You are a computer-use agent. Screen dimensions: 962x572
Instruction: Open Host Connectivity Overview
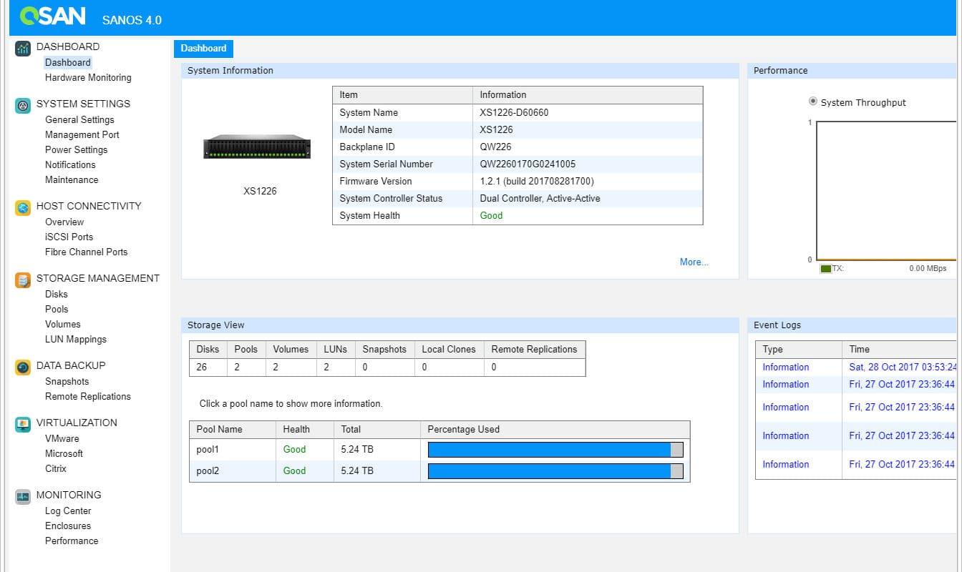64,222
